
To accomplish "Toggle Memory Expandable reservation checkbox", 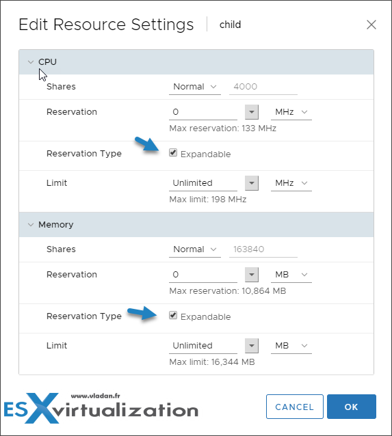I will 173,315.
